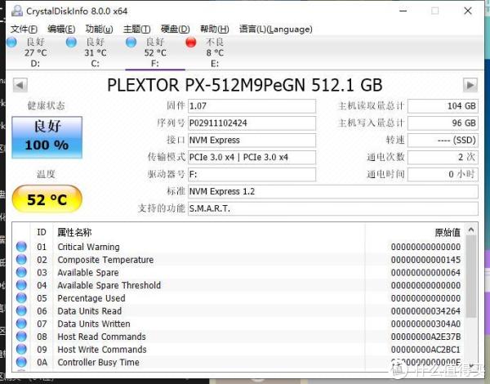Click the 良好 100 % health status button
The image size is (490, 384).
pos(47,137)
